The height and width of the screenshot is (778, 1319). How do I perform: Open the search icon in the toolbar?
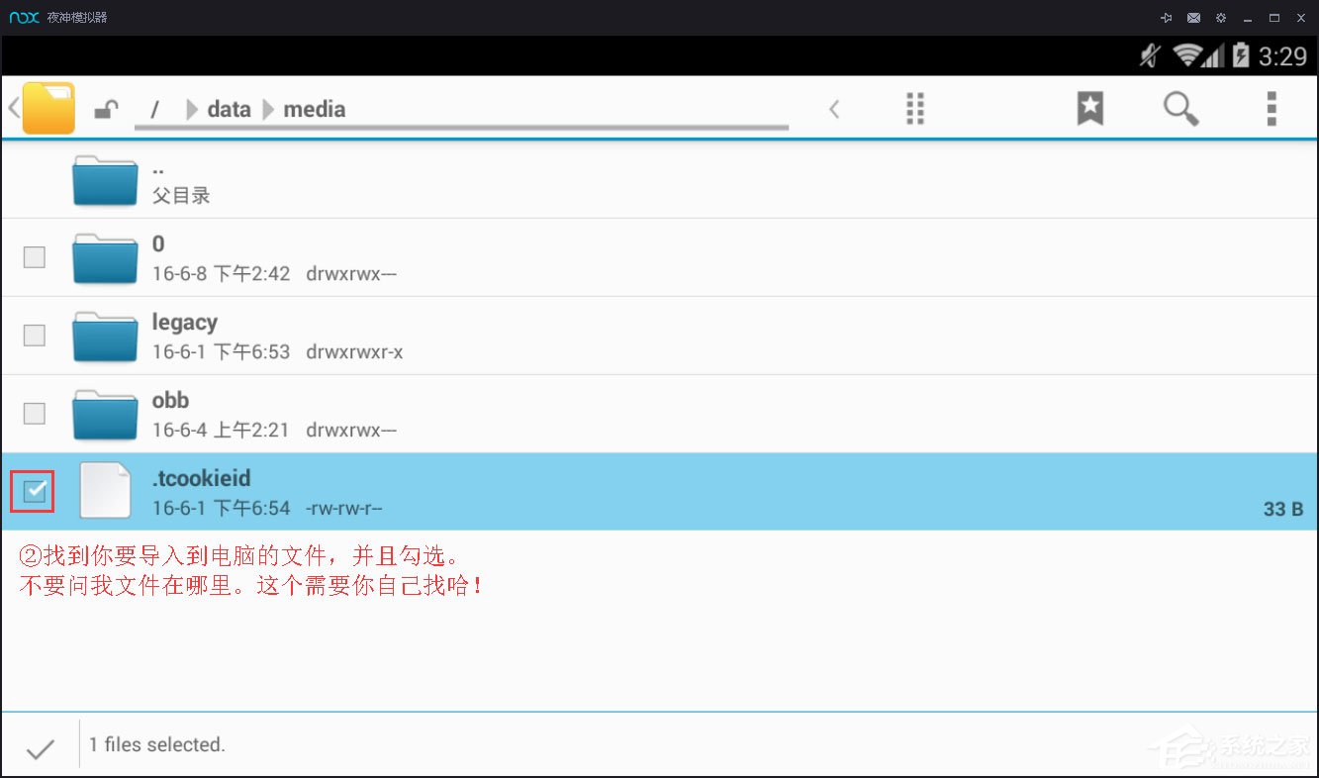[x=1181, y=109]
